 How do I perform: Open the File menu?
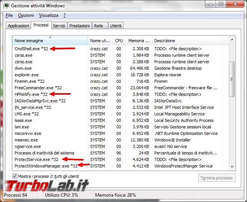(x=9, y=15)
